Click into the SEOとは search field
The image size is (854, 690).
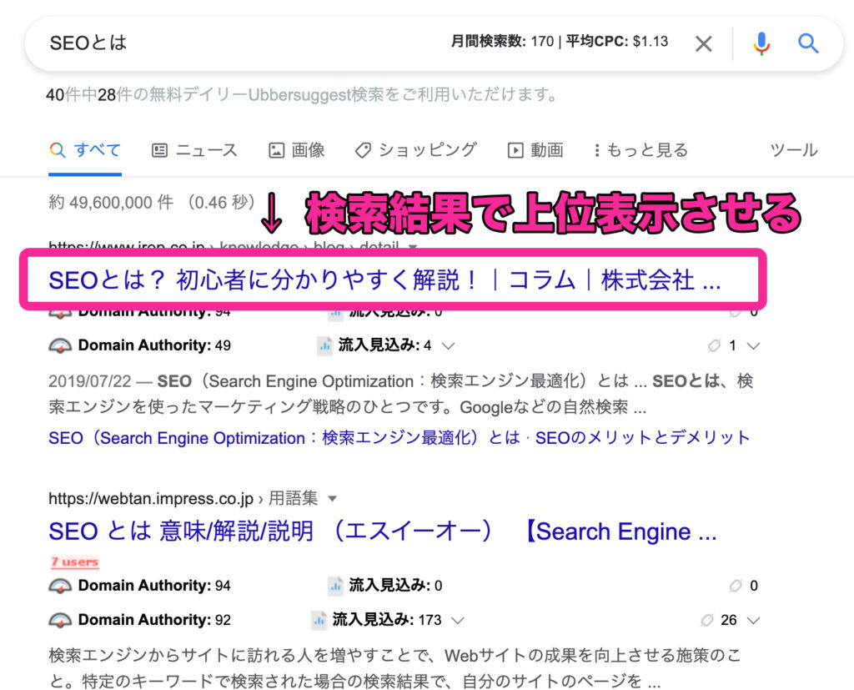coord(239,43)
